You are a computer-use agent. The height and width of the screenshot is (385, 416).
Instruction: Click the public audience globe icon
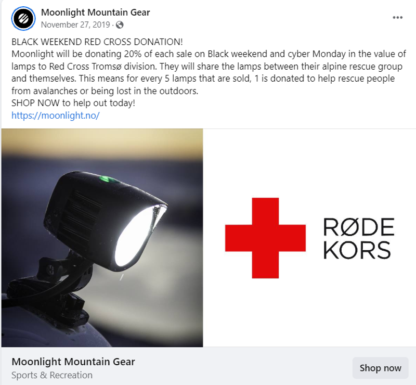pyautogui.click(x=120, y=25)
